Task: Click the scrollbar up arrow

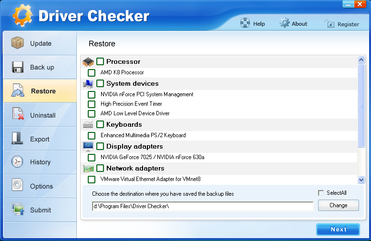Action: (361, 60)
